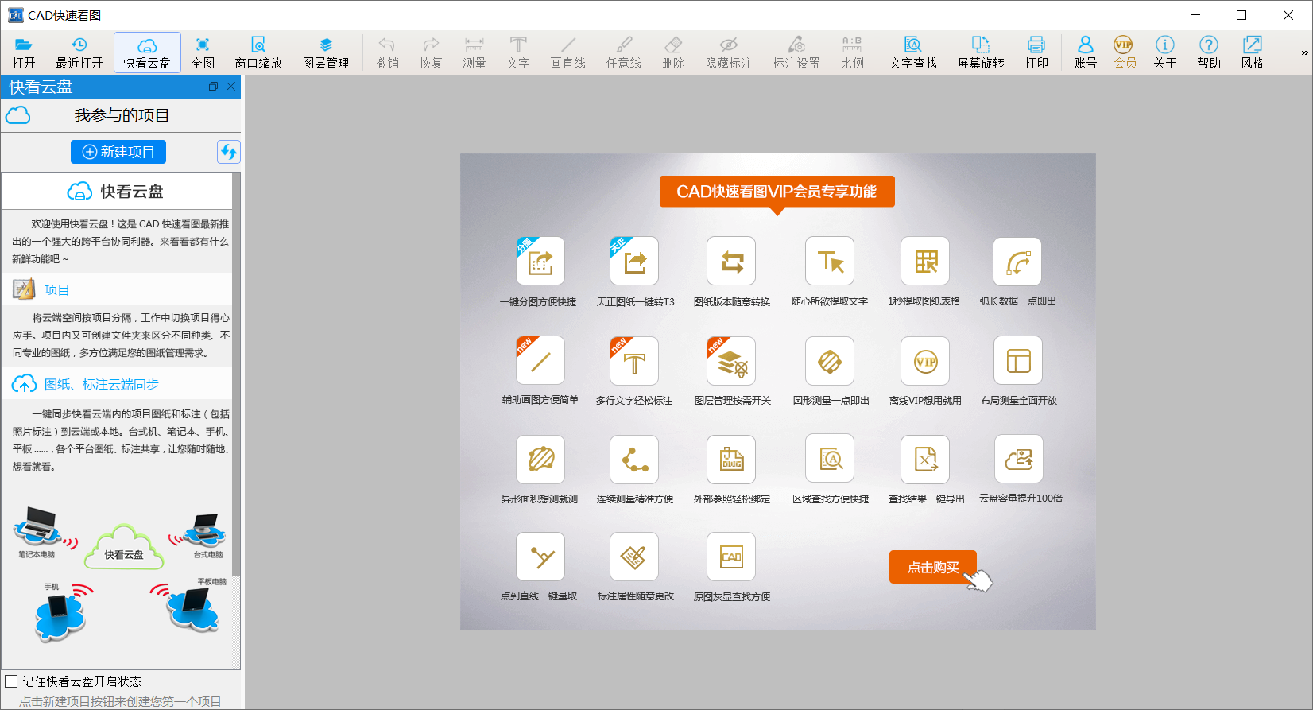Click the 布局测量全面开放 feature icon
Screen dimensions: 1313x710
(1018, 360)
